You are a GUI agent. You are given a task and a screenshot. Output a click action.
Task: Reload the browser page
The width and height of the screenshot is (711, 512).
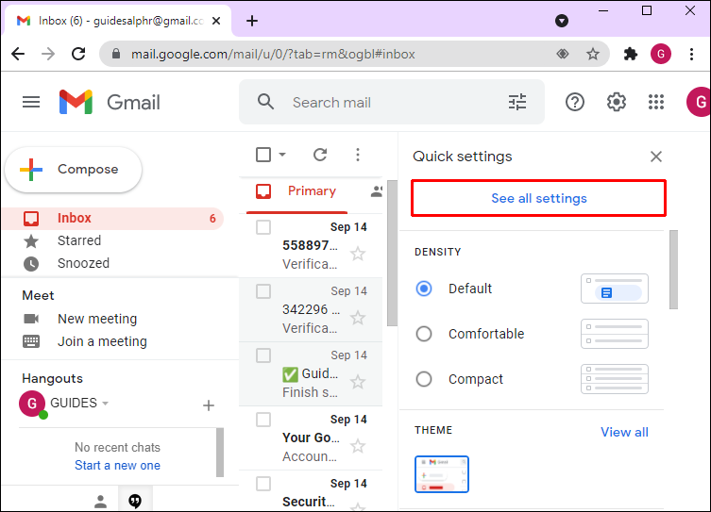pos(78,54)
